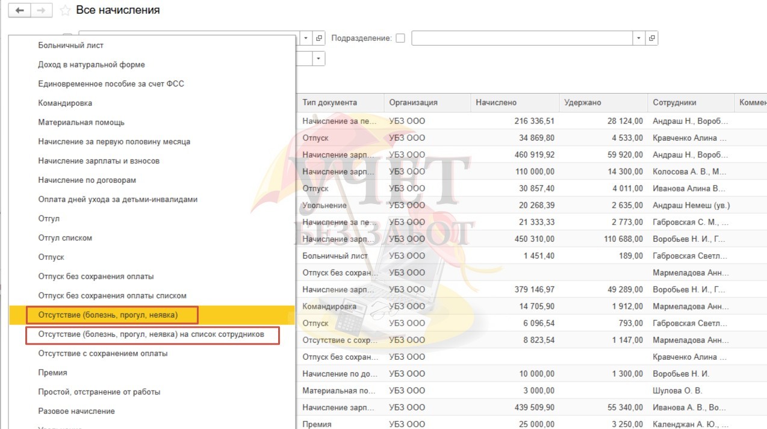
Task: Select Материальная по... row with 3 000,00
Action: click(532, 390)
